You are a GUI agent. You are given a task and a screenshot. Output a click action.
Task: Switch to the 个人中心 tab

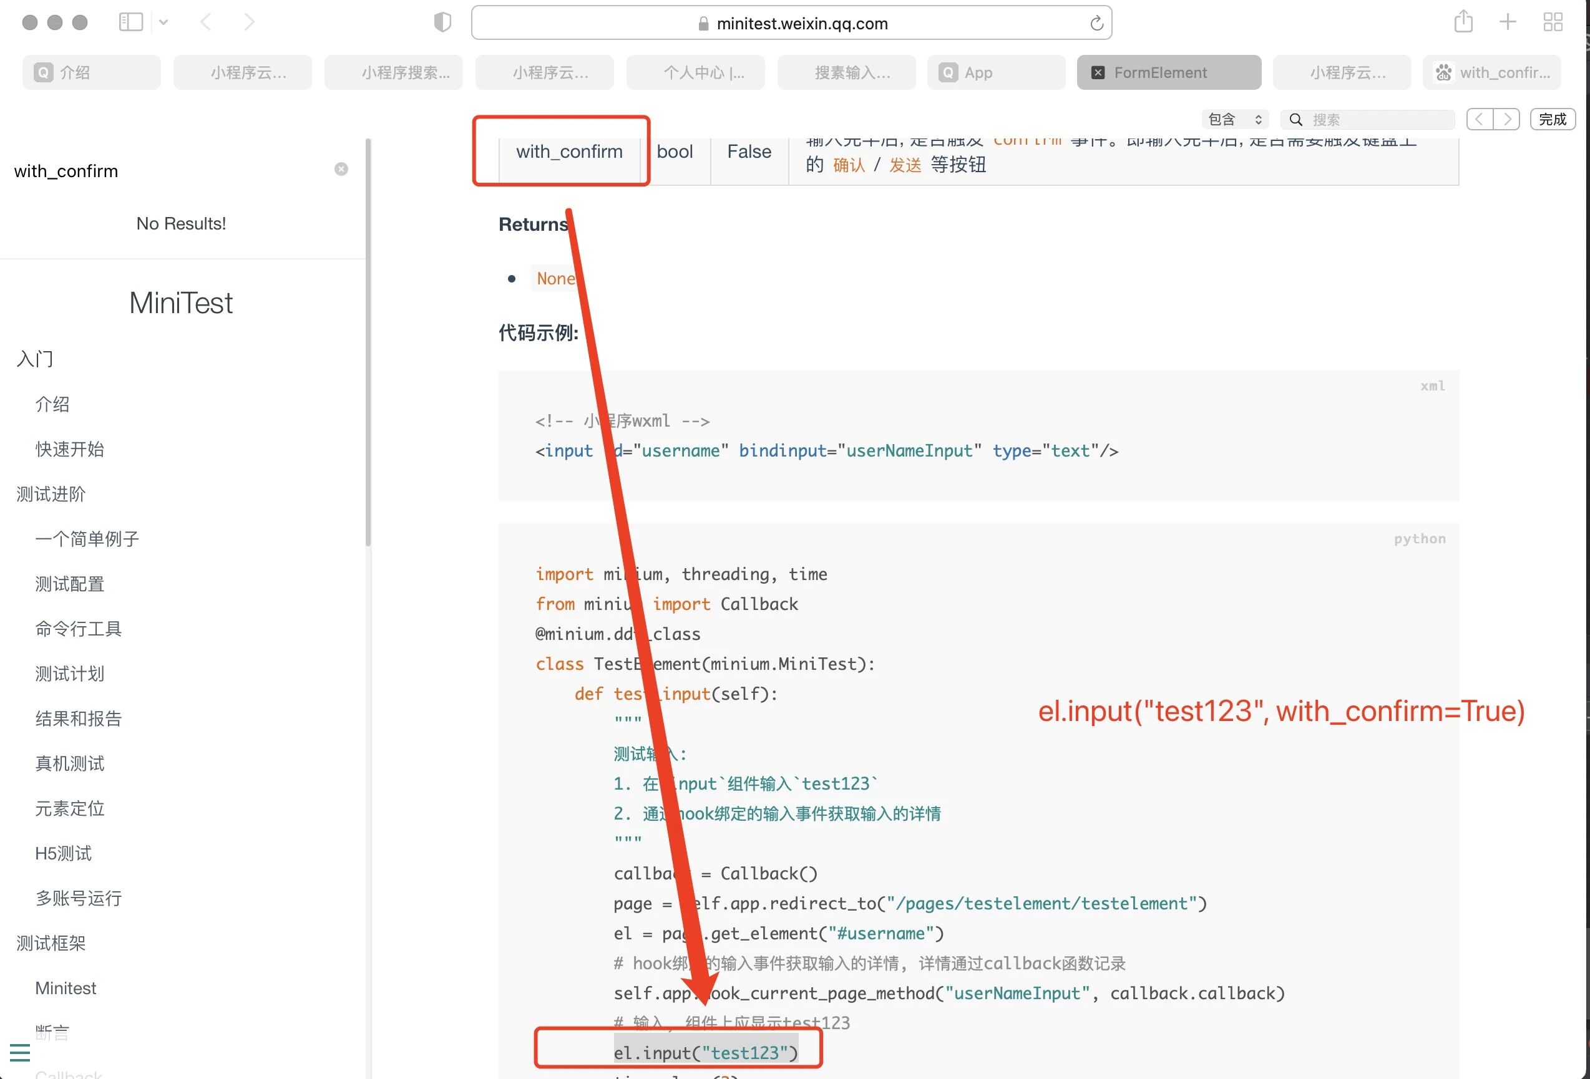696,72
